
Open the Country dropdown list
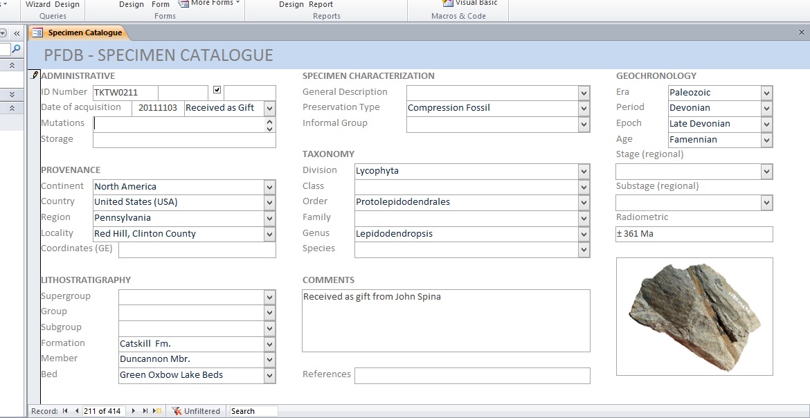[269, 203]
